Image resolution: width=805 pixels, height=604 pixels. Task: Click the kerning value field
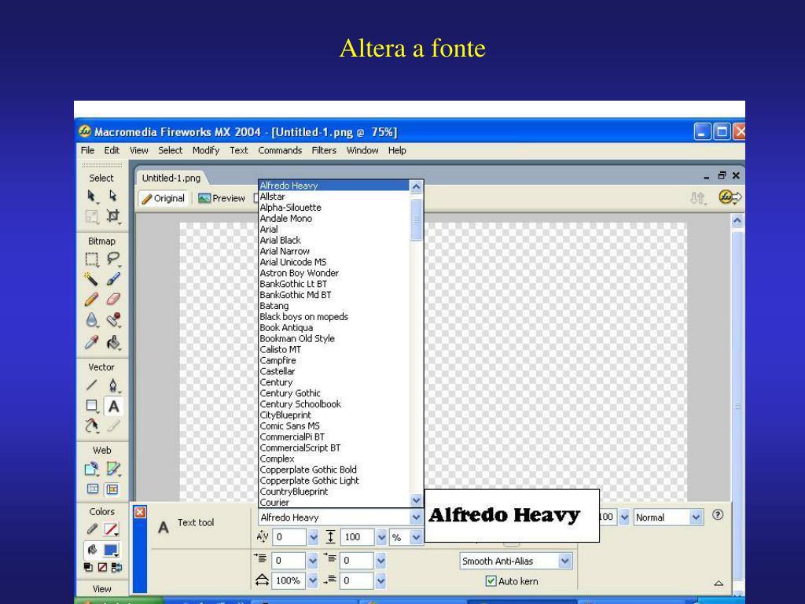[289, 537]
